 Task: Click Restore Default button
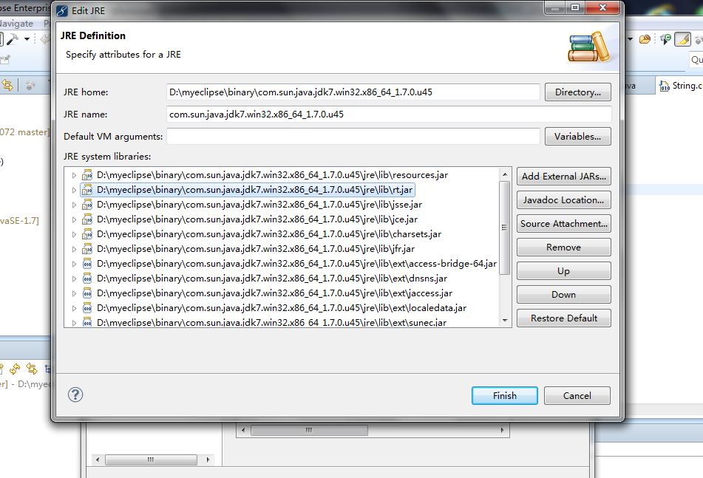pyautogui.click(x=563, y=318)
